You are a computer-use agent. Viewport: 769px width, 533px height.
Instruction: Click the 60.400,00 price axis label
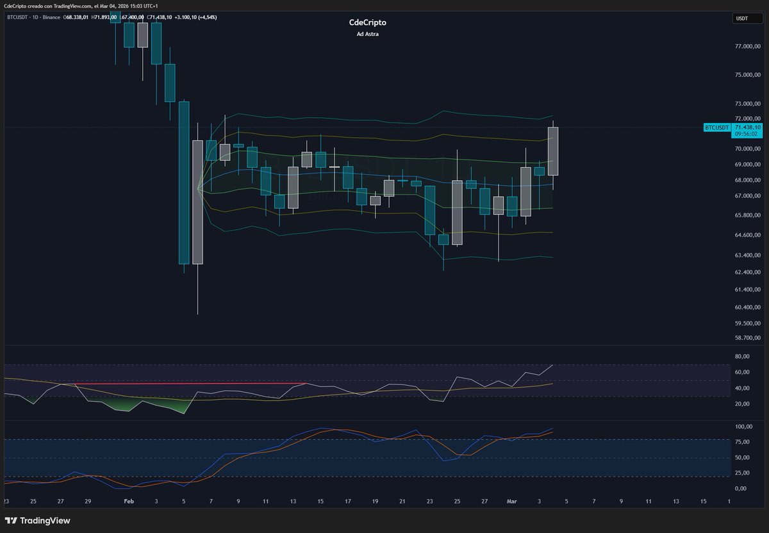748,307
